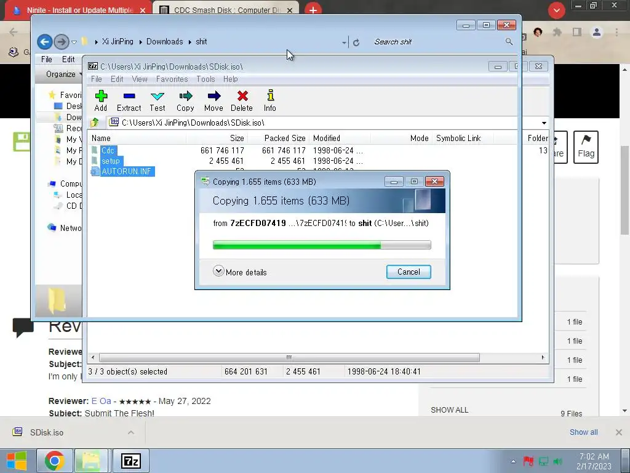Image resolution: width=630 pixels, height=473 pixels.
Task: Sort by the Modified column header
Action: (341, 139)
